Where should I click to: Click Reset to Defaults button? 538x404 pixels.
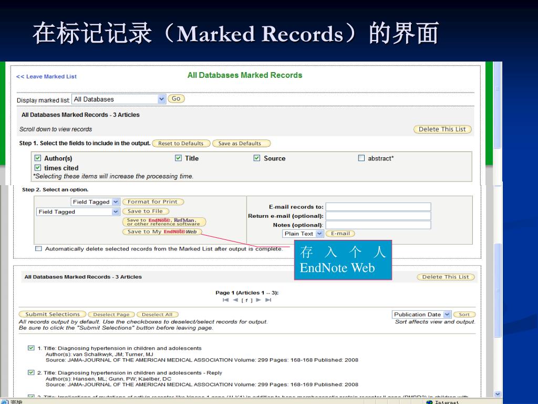(181, 143)
